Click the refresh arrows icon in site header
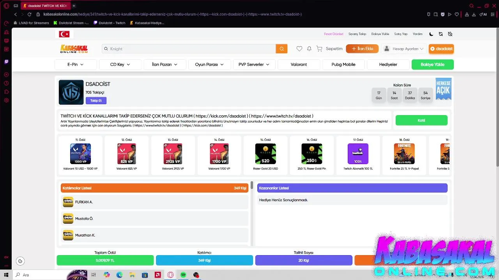 [441, 34]
